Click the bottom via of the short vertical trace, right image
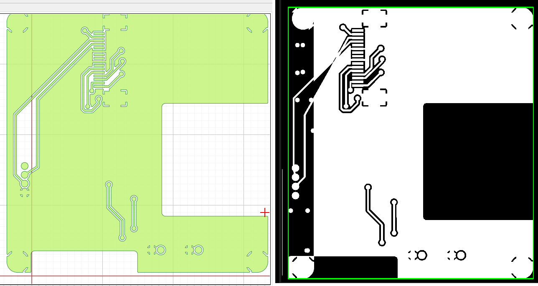The height and width of the screenshot is (286, 538). (394, 233)
